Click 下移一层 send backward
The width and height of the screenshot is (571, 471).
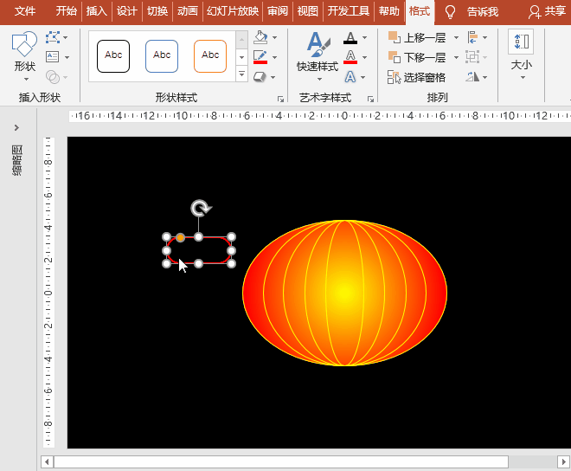coord(417,57)
